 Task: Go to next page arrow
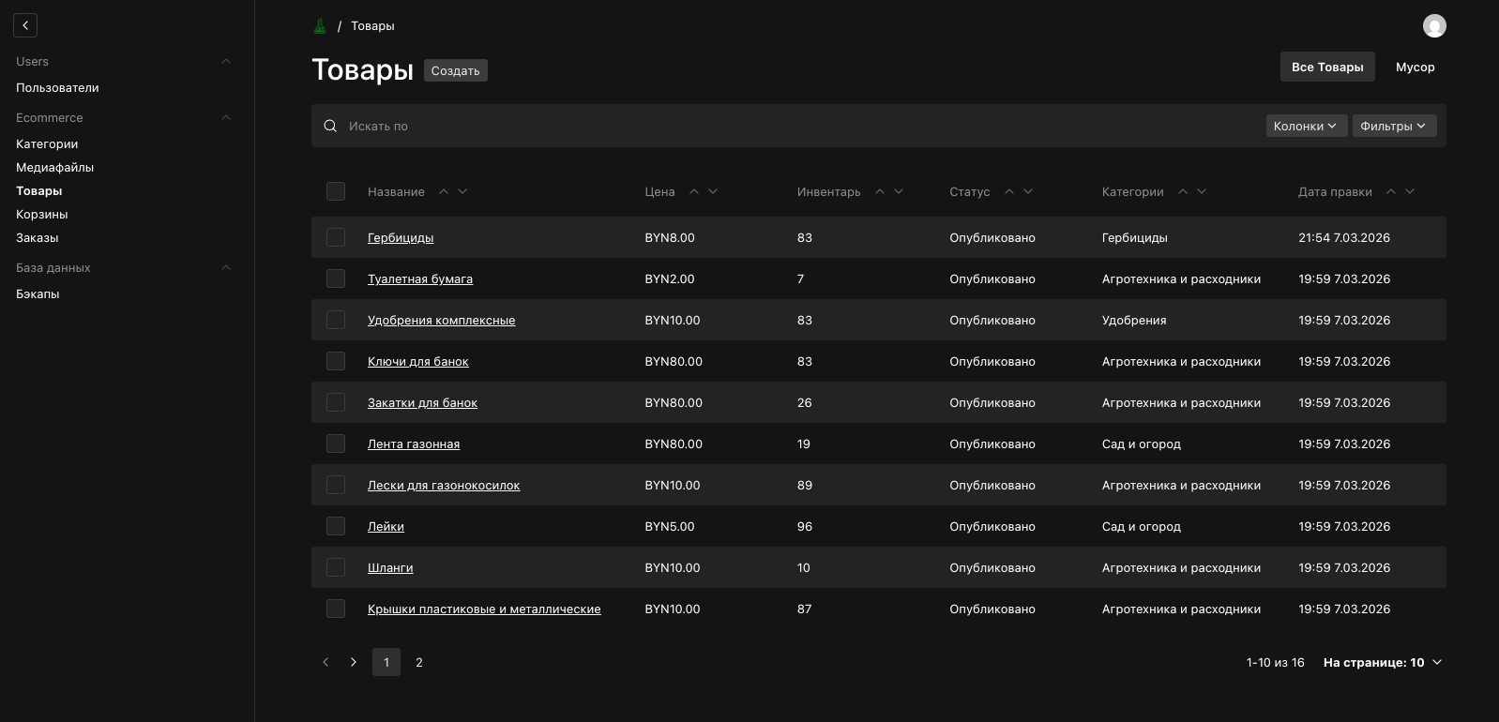(x=354, y=662)
